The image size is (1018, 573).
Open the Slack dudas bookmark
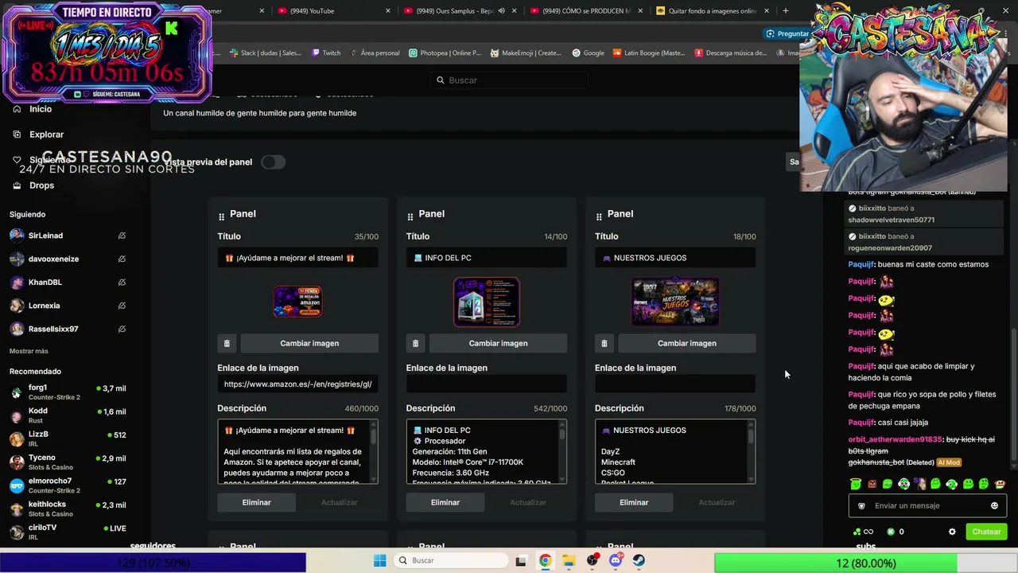pos(266,53)
